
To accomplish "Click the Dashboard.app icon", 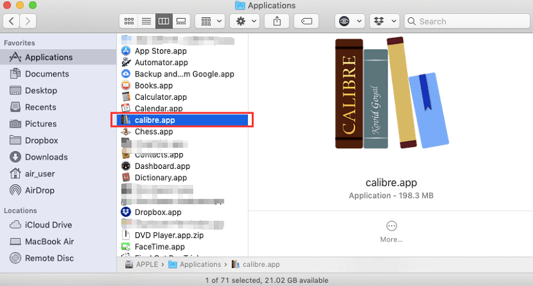I will point(126,166).
